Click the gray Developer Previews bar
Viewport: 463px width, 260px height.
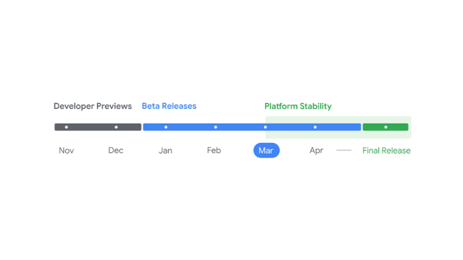(98, 127)
